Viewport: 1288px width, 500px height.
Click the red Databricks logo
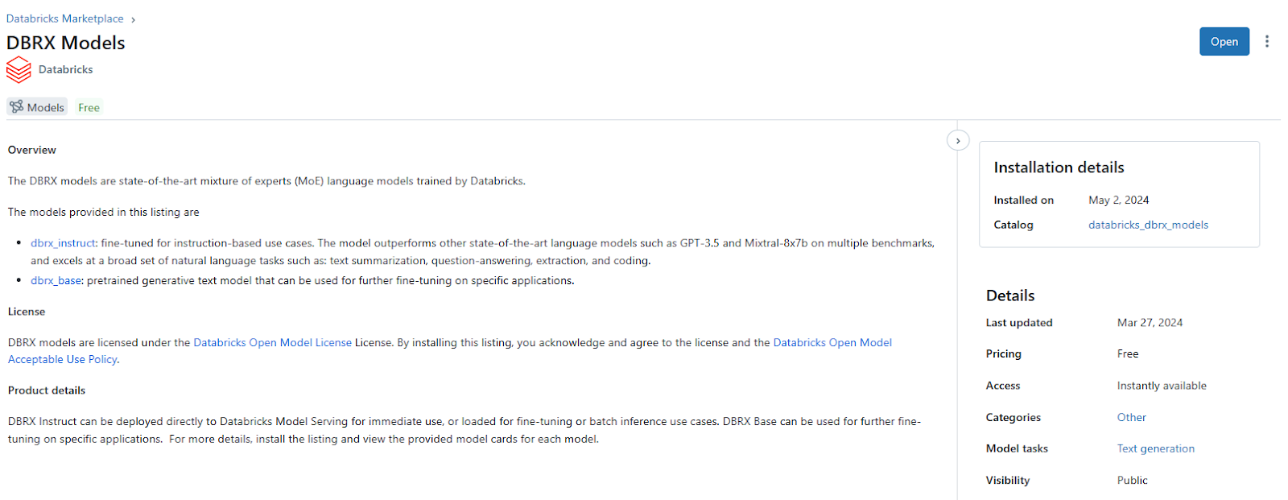click(x=19, y=70)
